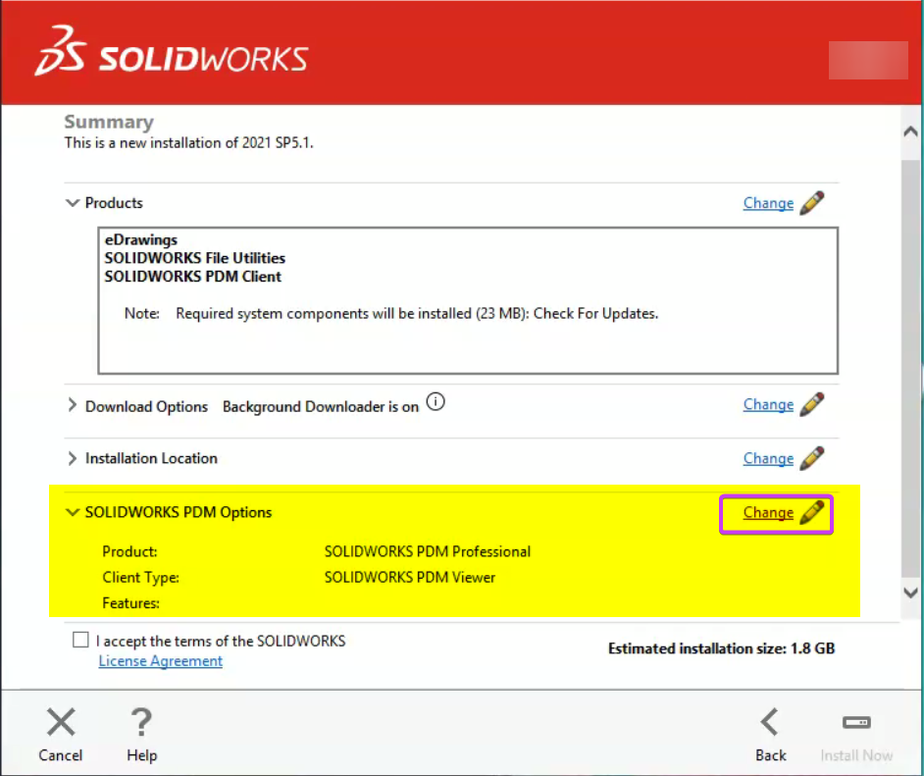
Task: Click the Change link for Products
Action: pyautogui.click(x=768, y=203)
